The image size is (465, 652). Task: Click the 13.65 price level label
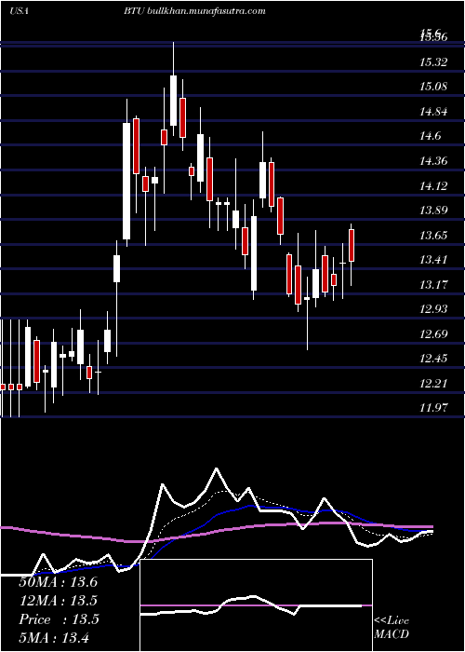tap(433, 236)
